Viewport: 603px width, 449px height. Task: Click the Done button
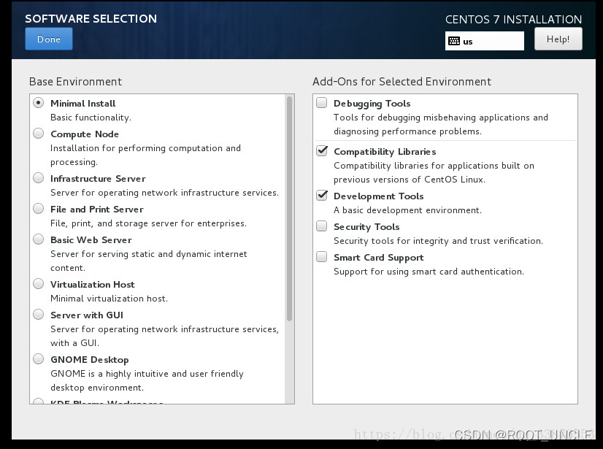[x=49, y=39]
